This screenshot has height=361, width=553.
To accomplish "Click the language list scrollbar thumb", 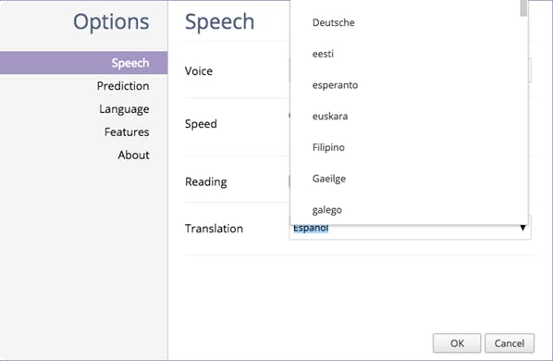I will 523,7.
